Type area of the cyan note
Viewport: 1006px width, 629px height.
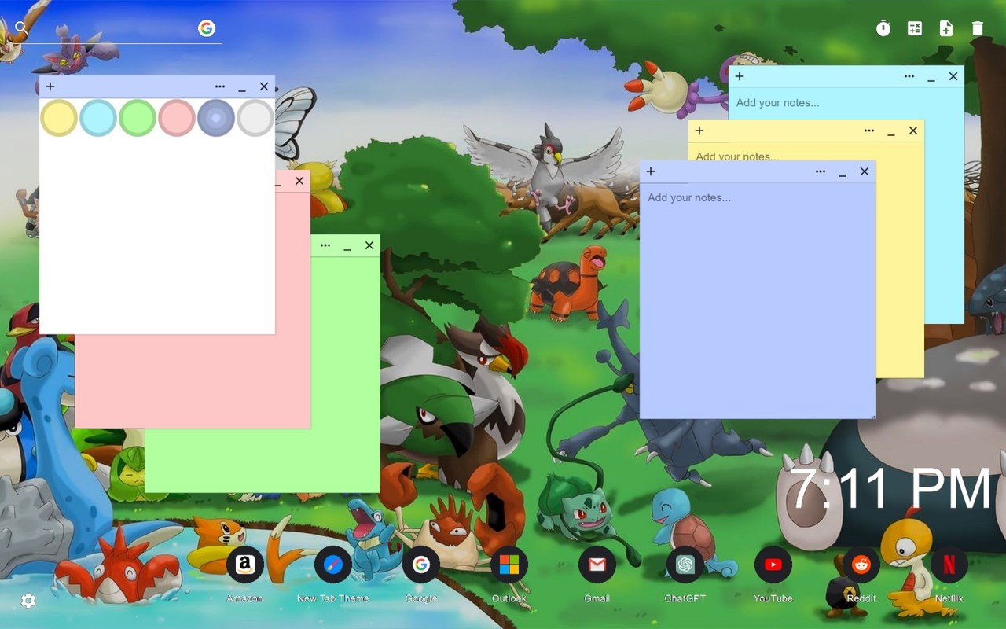point(846,103)
